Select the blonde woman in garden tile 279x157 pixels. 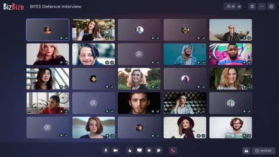(139, 78)
